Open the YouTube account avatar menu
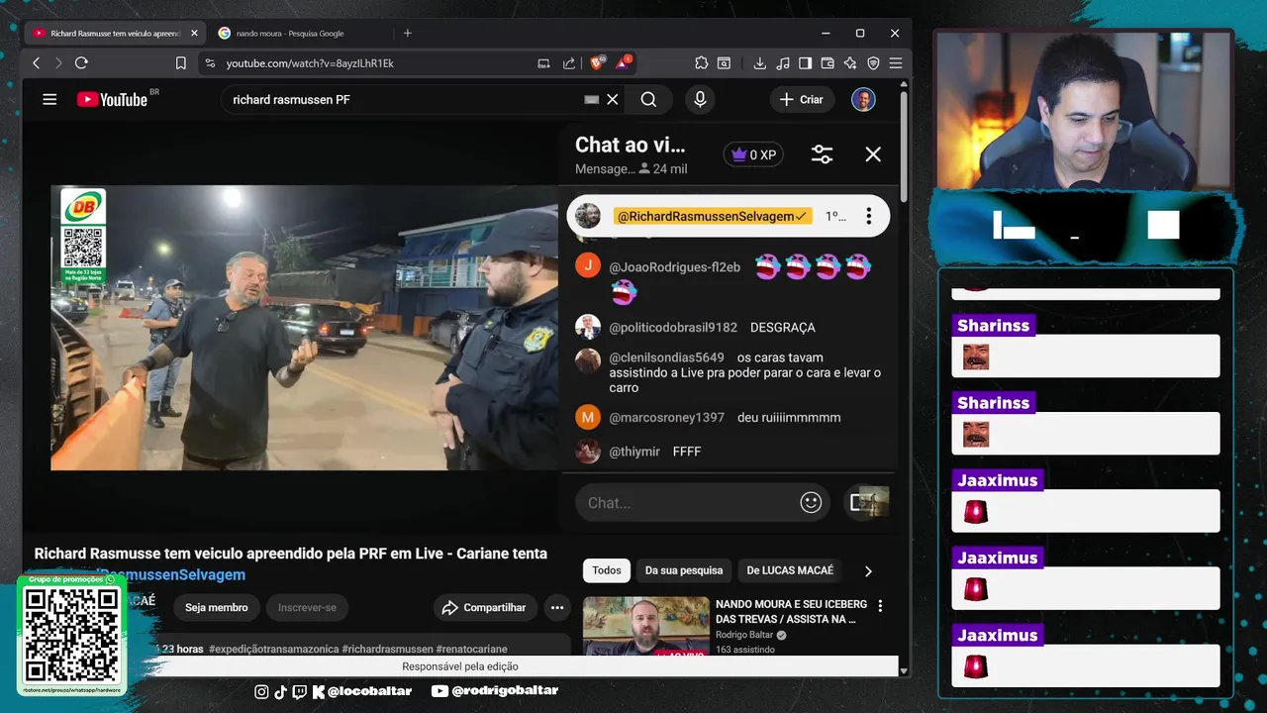The width and height of the screenshot is (1267, 713). coord(863,99)
